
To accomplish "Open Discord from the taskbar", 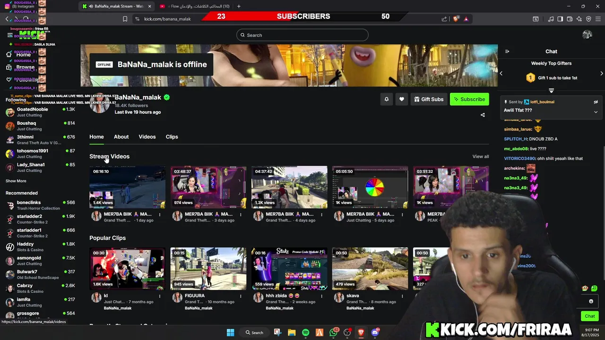I will point(375,332).
